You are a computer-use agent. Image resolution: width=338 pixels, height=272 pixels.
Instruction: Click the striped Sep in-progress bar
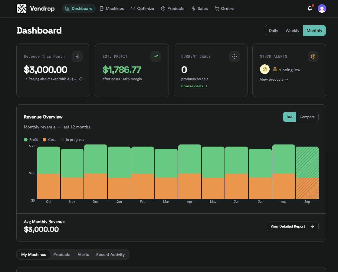coord(307,173)
